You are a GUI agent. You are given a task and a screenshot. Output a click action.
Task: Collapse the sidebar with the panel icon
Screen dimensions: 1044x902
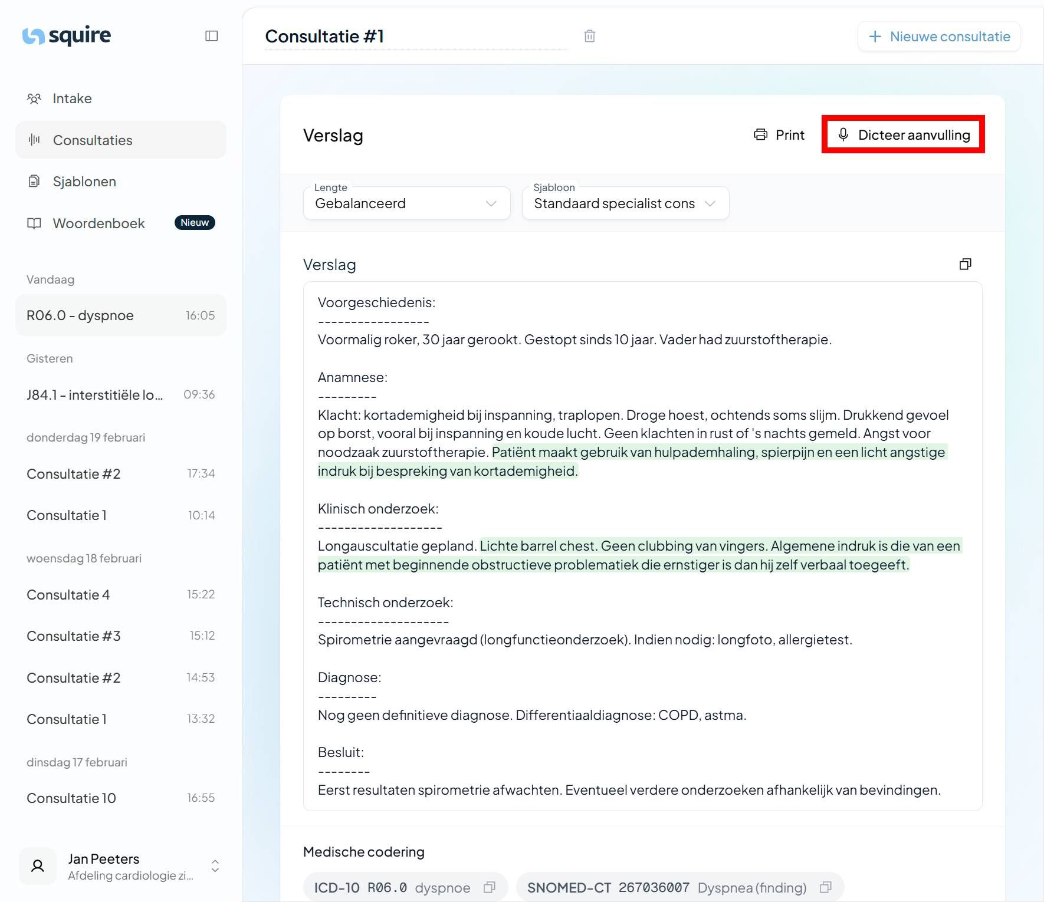(x=212, y=36)
